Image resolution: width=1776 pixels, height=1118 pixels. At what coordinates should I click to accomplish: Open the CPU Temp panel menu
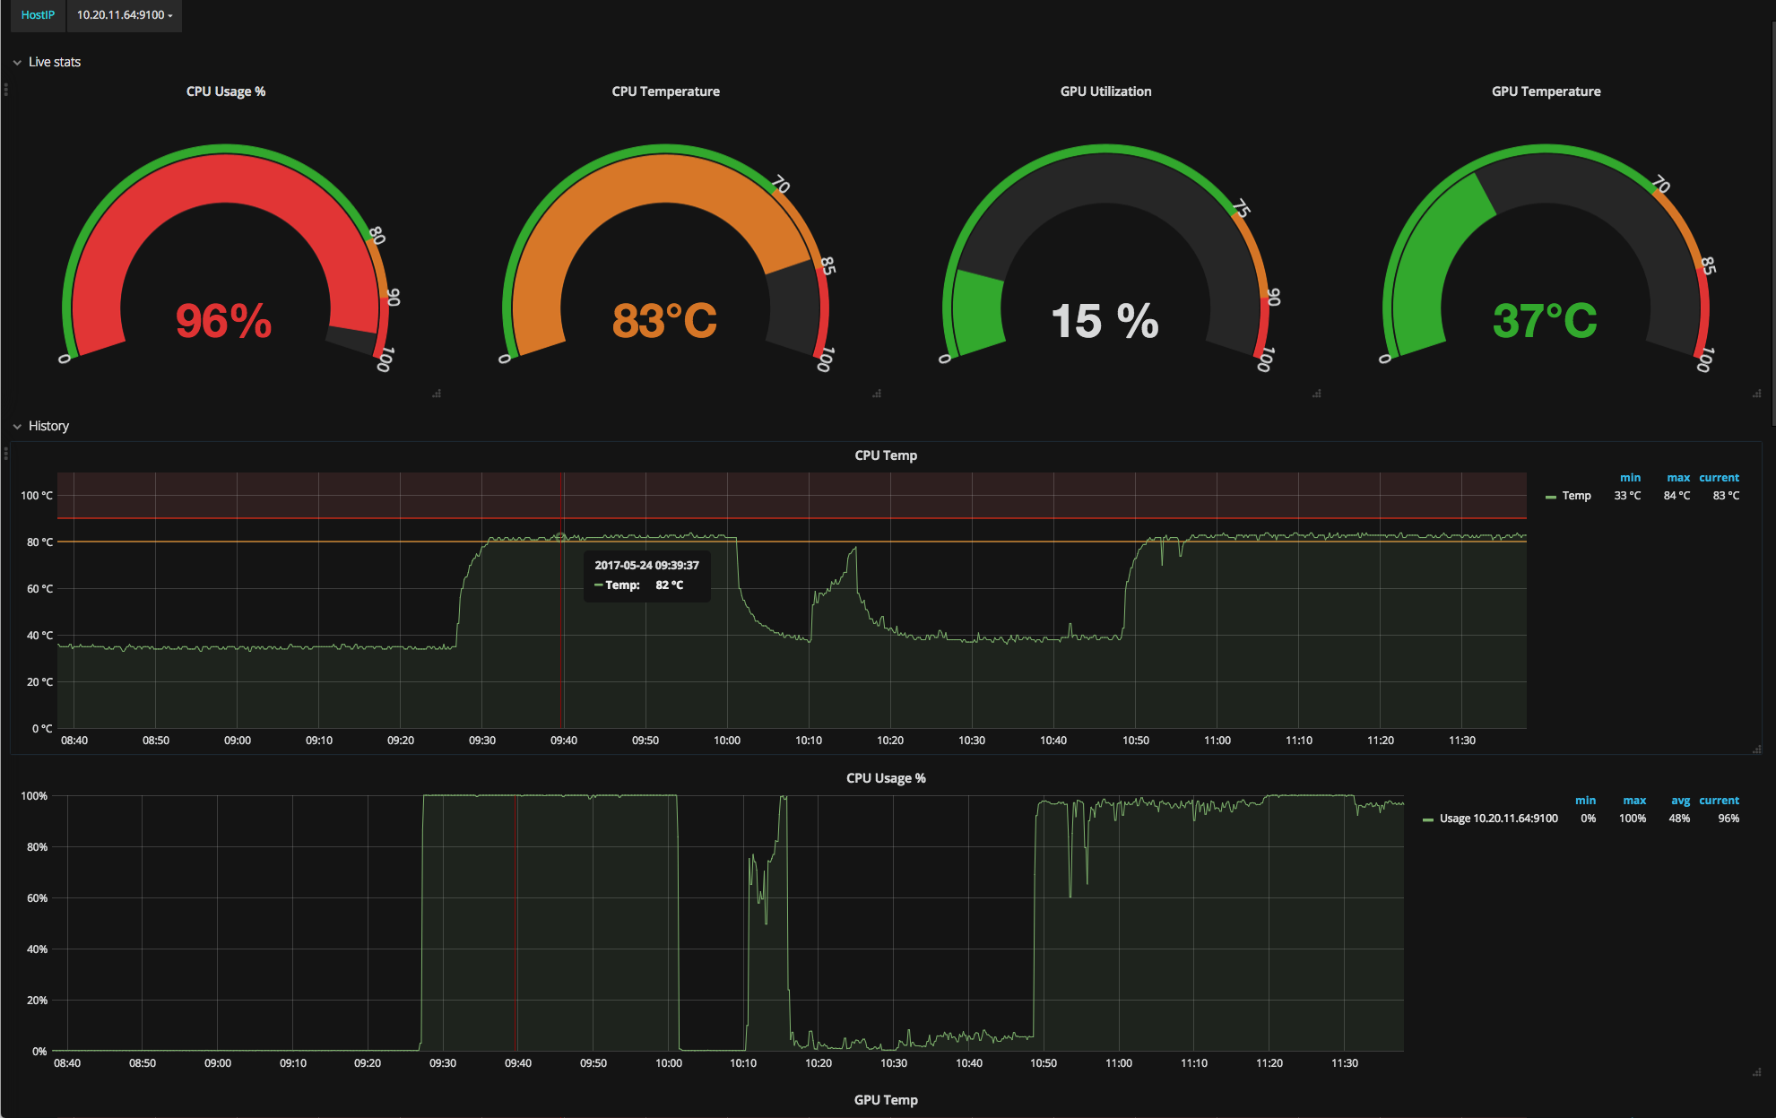click(886, 455)
